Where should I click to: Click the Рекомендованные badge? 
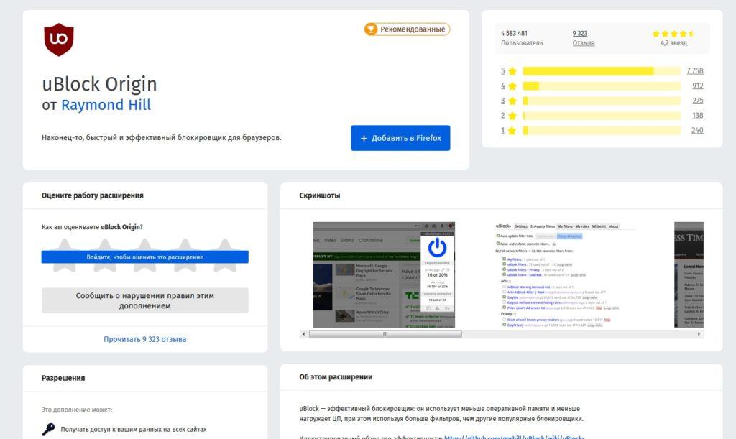click(x=407, y=29)
